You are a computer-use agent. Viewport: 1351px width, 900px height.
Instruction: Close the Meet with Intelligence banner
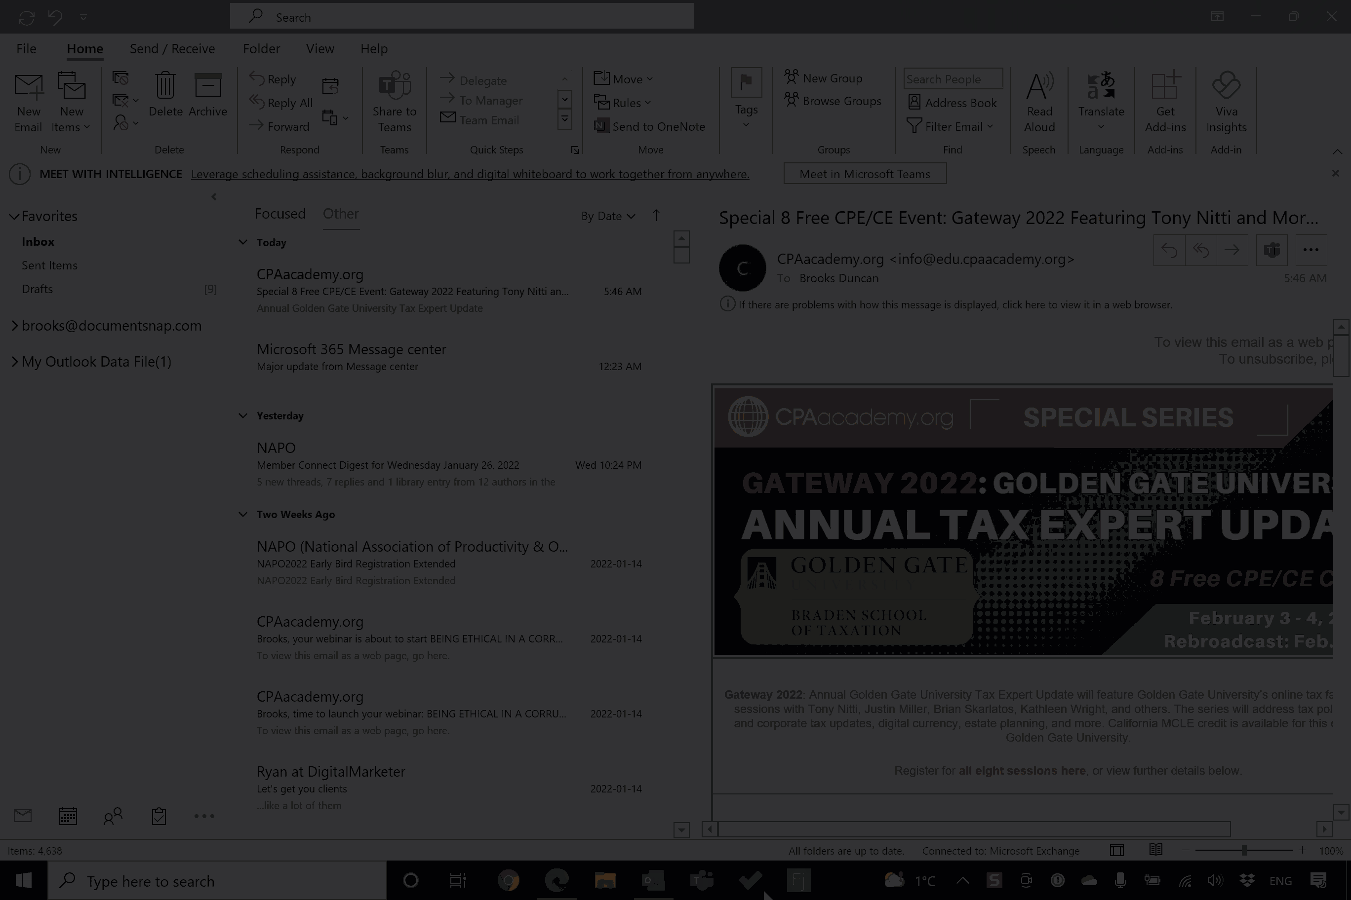1336,173
